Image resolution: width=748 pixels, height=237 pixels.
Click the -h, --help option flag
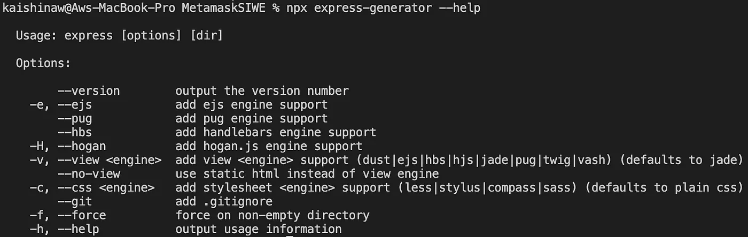pos(65,229)
